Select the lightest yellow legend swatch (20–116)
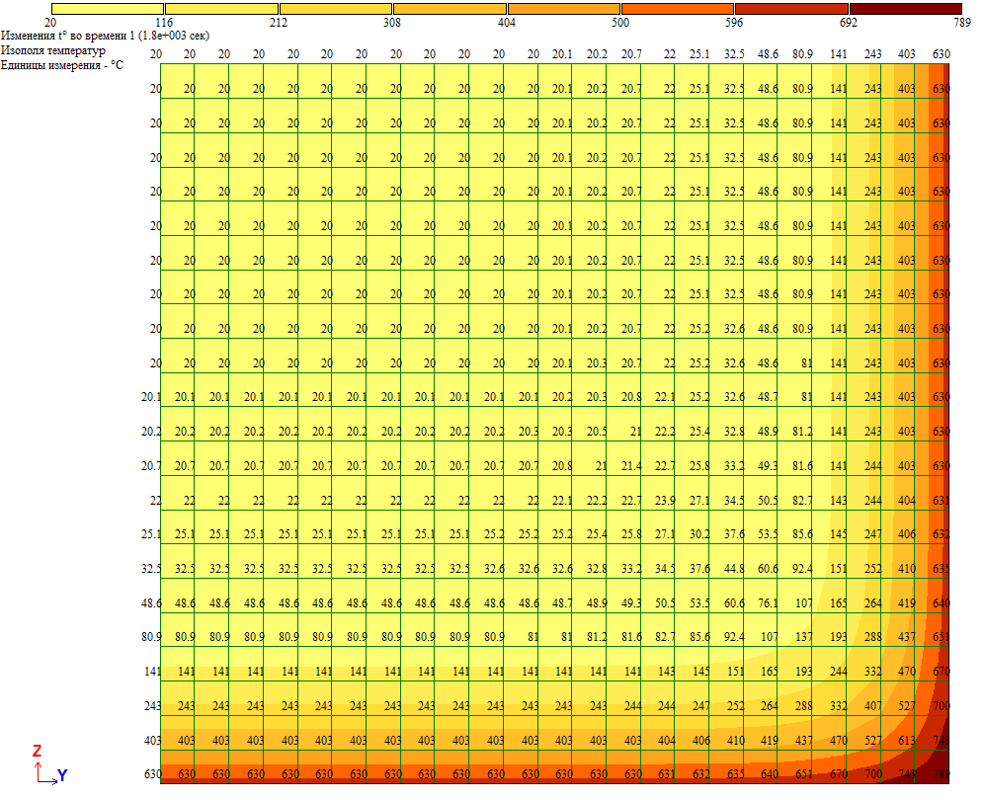Image resolution: width=984 pixels, height=800 pixels. pos(107,9)
